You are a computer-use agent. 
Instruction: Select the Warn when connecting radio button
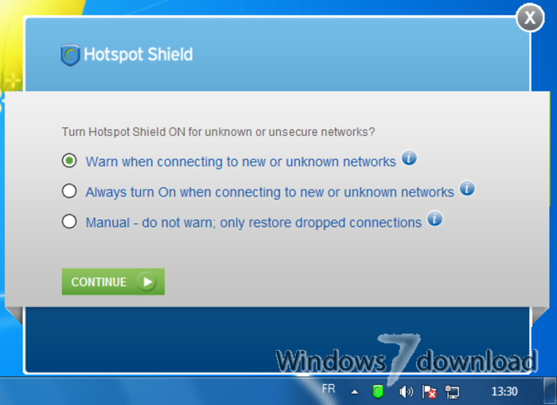tap(69, 161)
